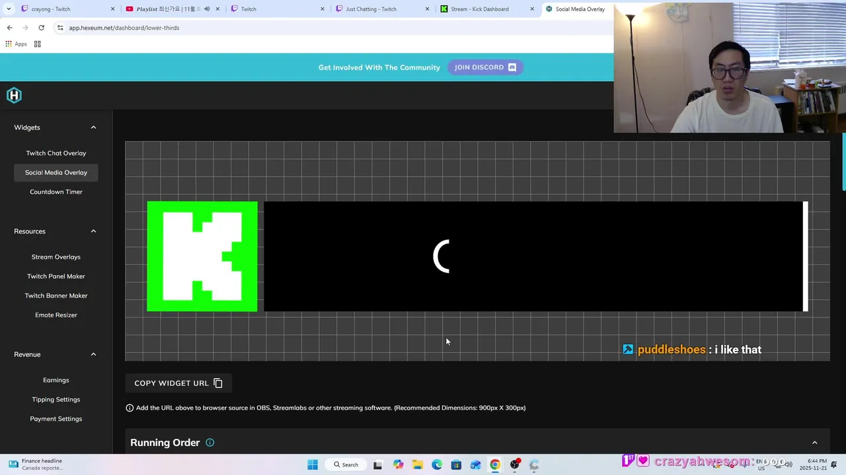Click the taskbar Search box
Viewport: 846px width, 475px height.
coord(346,464)
